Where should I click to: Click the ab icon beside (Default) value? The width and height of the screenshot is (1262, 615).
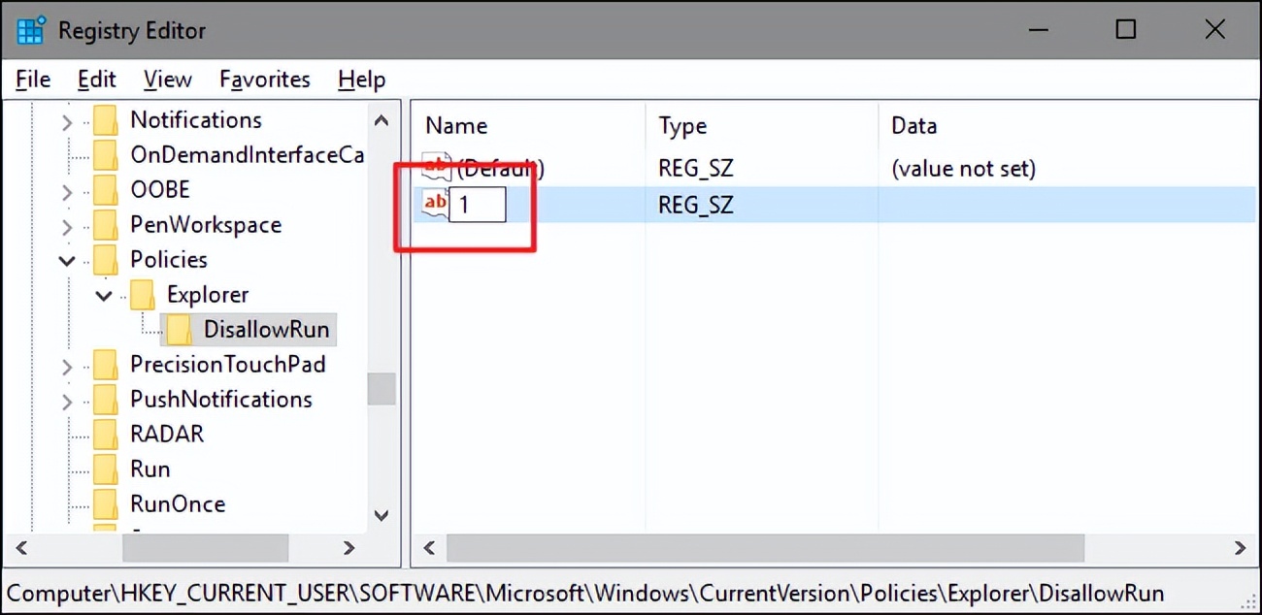tap(436, 167)
